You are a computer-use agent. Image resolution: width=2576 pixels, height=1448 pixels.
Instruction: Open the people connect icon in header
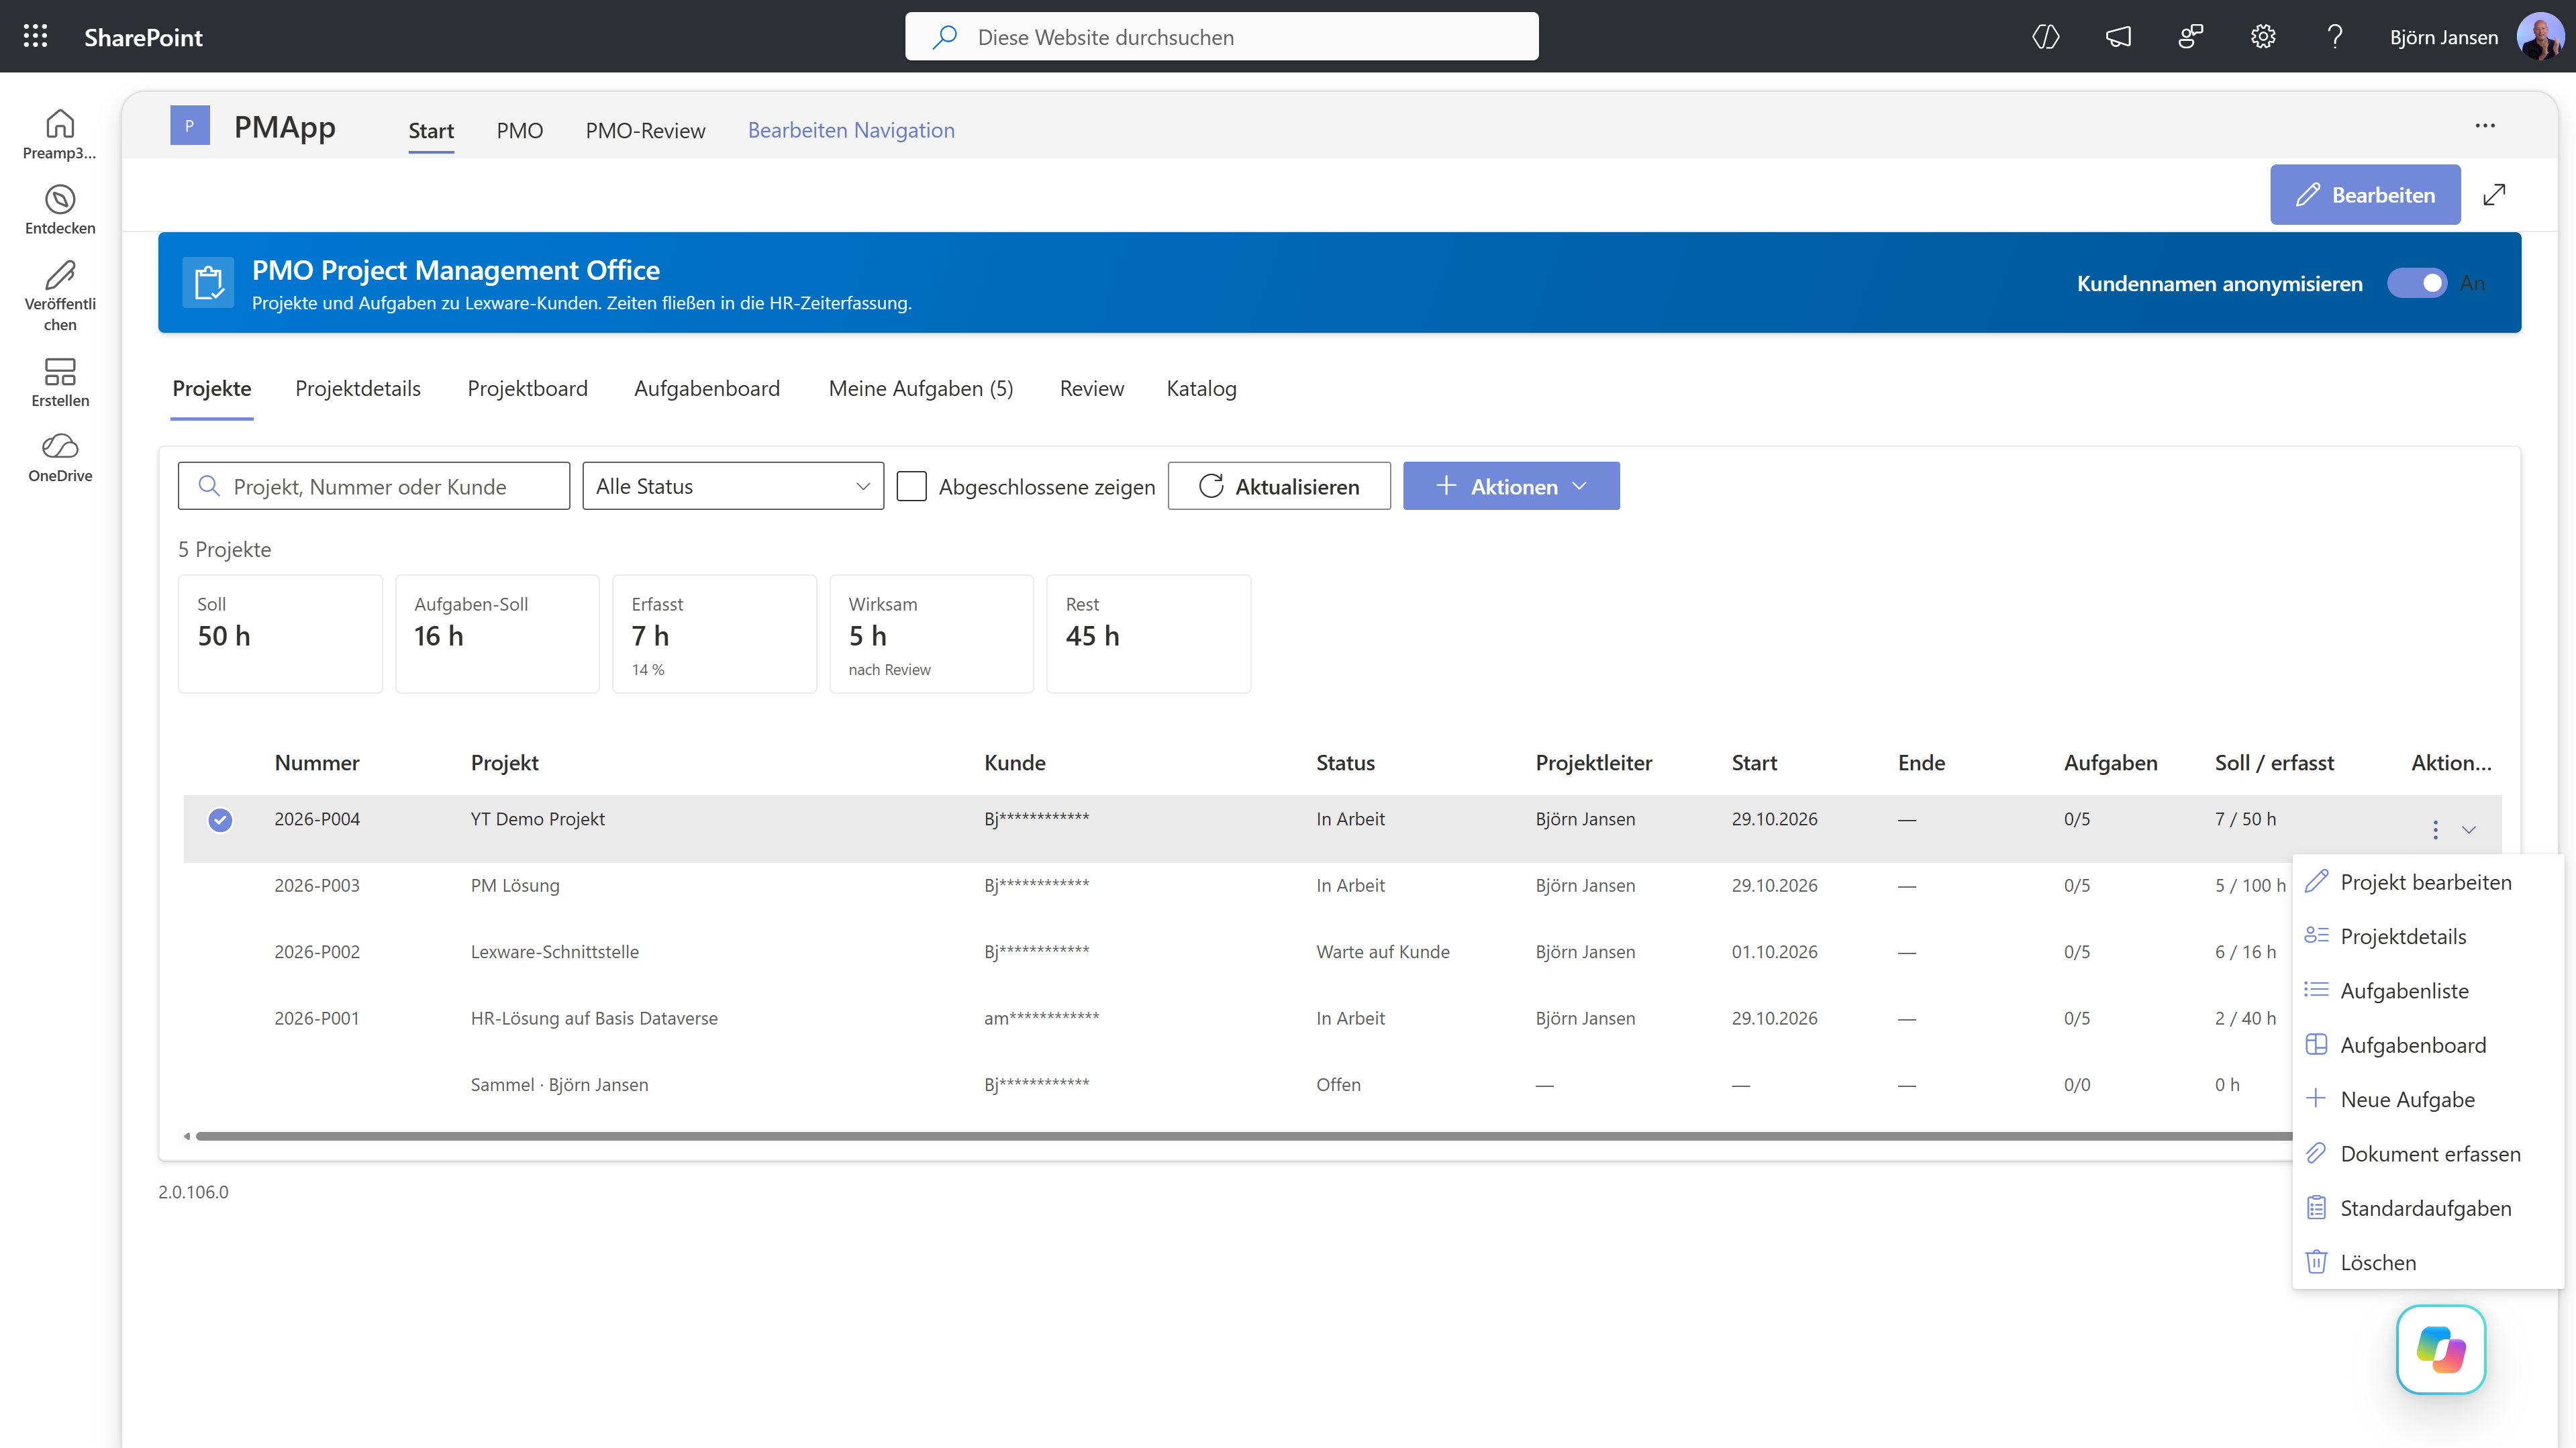coord(2190,37)
